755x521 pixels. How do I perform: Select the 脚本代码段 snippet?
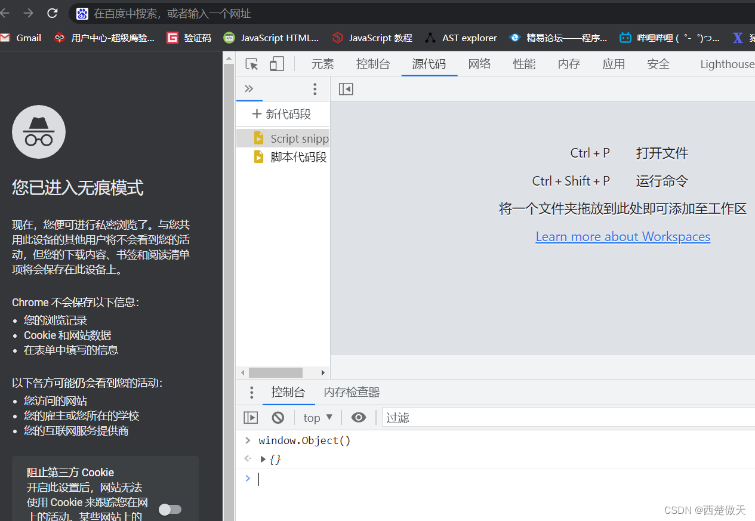point(298,156)
